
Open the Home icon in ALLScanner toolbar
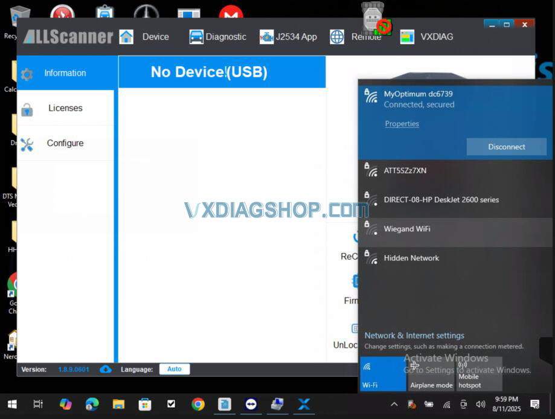[126, 37]
